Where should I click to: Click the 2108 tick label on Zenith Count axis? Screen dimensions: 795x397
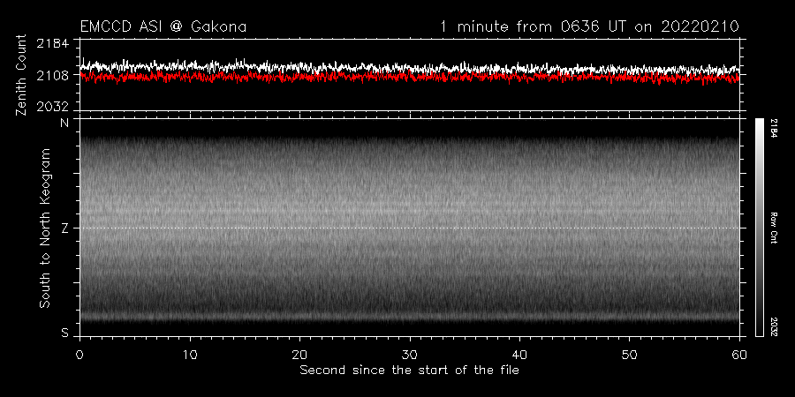pos(53,76)
